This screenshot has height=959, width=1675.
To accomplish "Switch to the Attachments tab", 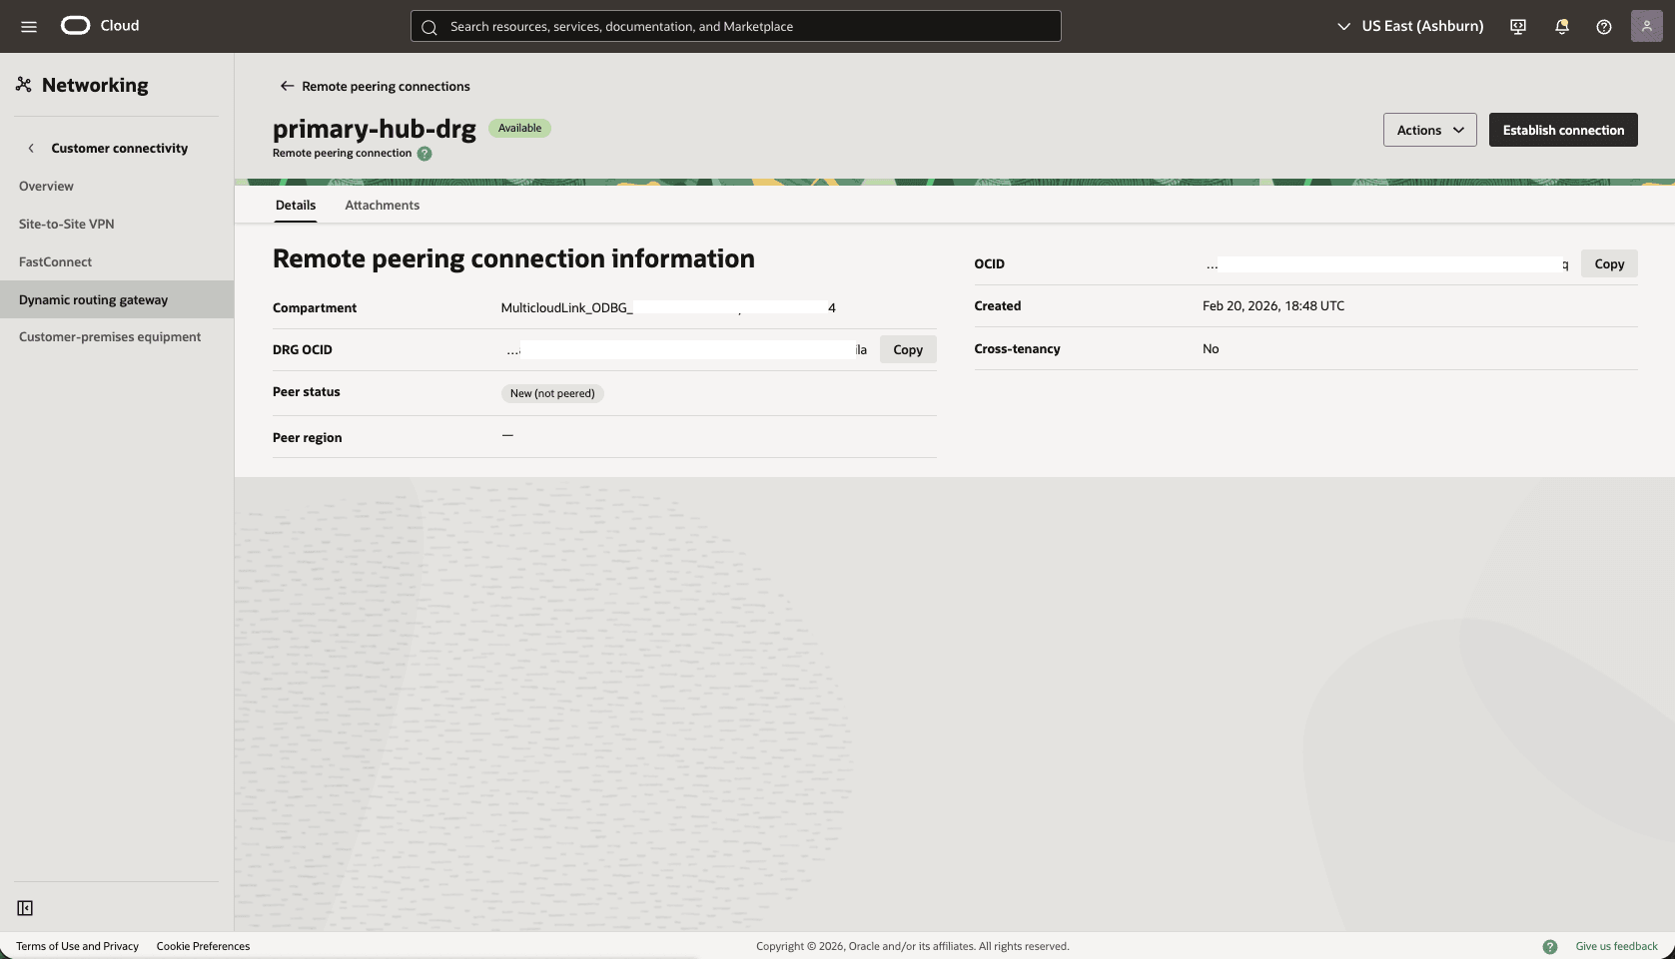I will point(382,205).
